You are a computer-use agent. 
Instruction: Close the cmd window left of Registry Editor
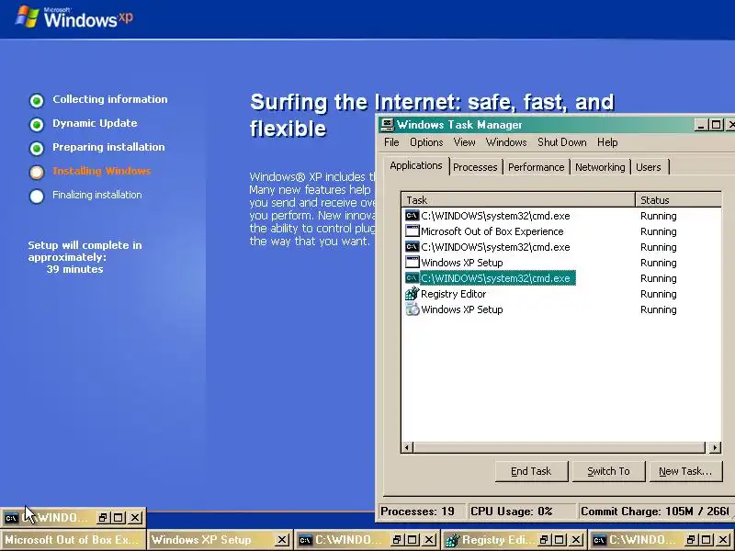pyautogui.click(x=428, y=540)
